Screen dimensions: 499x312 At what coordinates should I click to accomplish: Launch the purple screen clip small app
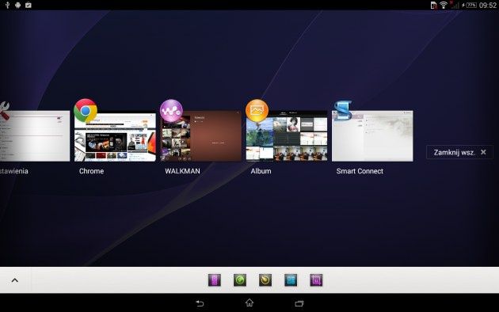pos(316,280)
